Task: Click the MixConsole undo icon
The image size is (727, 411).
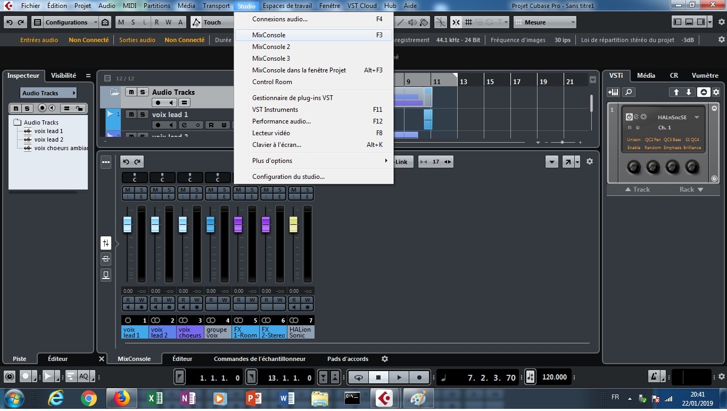Action: 126,162
